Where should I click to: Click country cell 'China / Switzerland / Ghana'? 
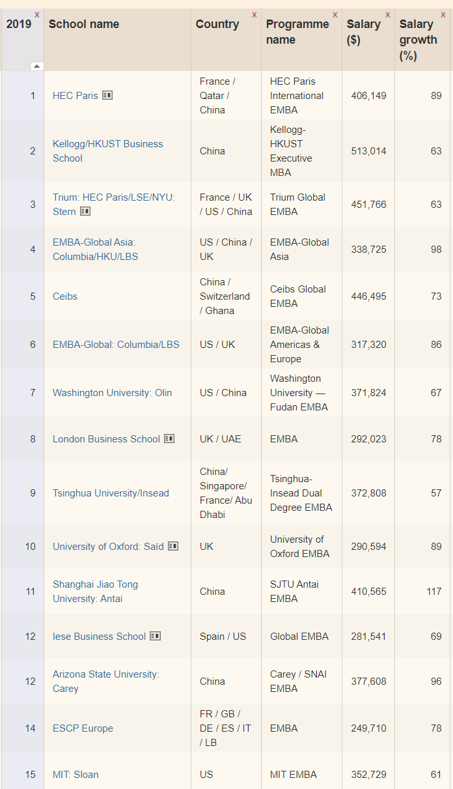coord(225,296)
